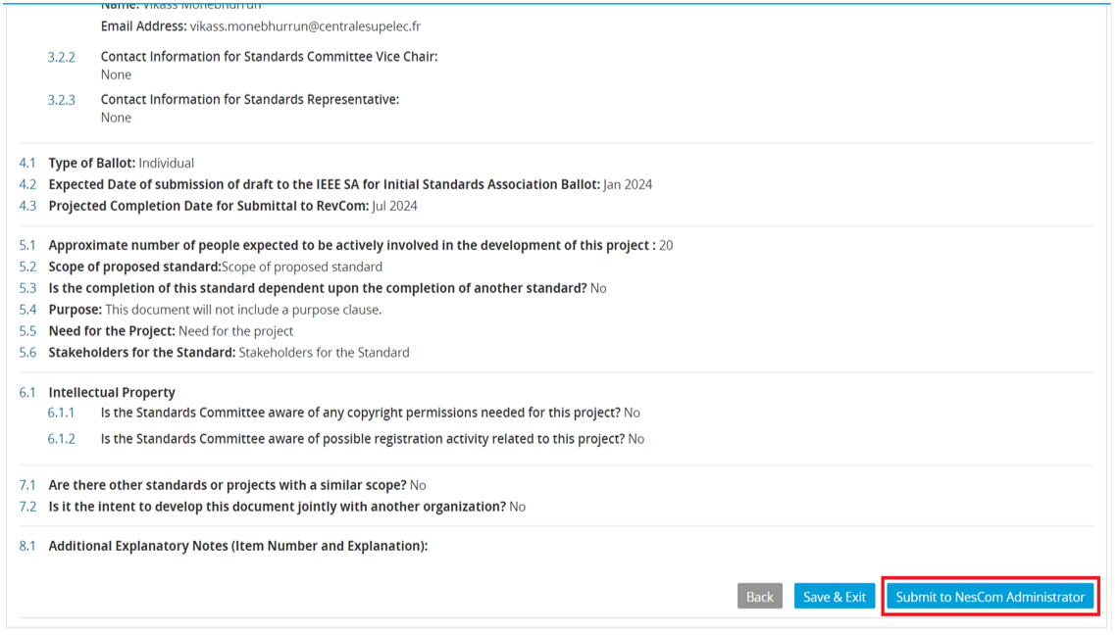
Task: Click the 7.1 similar scope item number
Action: [27, 485]
